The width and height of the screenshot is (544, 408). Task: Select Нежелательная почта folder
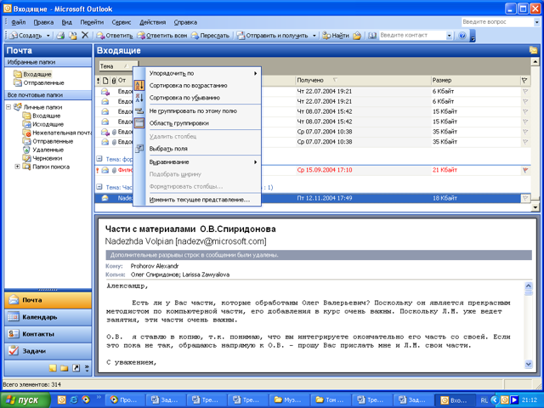[57, 133]
